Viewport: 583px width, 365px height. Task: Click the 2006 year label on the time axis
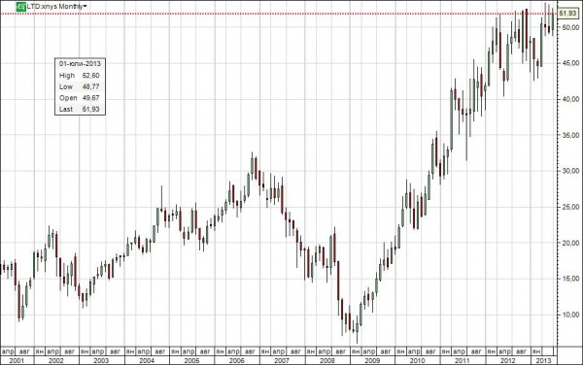coord(236,360)
